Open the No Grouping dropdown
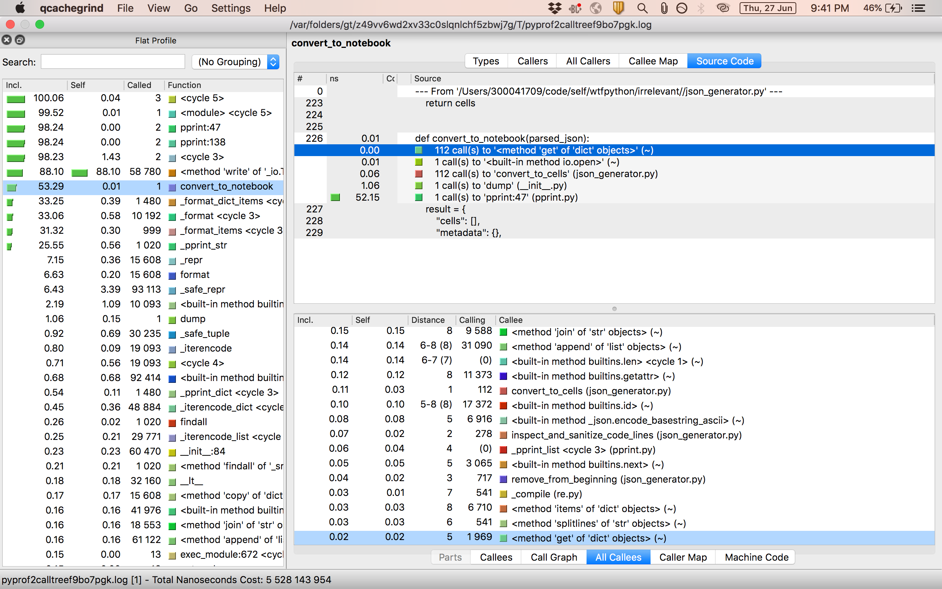942x589 pixels. (x=235, y=62)
